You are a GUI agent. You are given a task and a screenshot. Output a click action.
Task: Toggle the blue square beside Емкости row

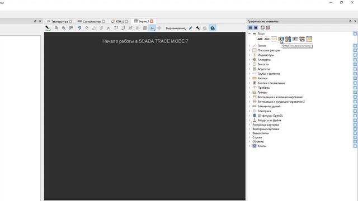point(355,64)
